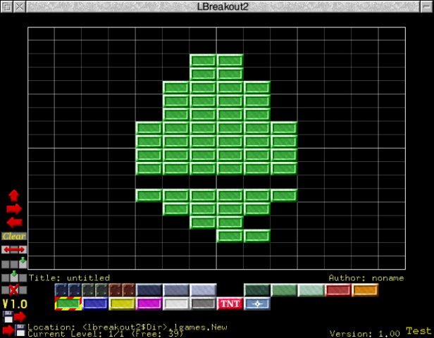Select the TNT explosive brick
434x338 pixels.
tap(230, 303)
